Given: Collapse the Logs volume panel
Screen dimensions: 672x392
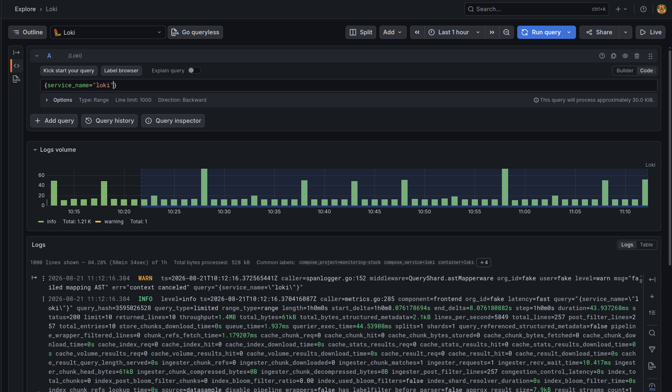Looking at the screenshot, I should (54, 150).
